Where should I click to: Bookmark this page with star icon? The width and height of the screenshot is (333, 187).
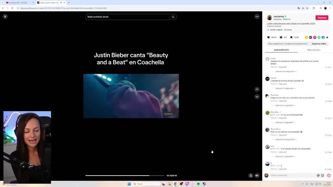click(x=307, y=8)
